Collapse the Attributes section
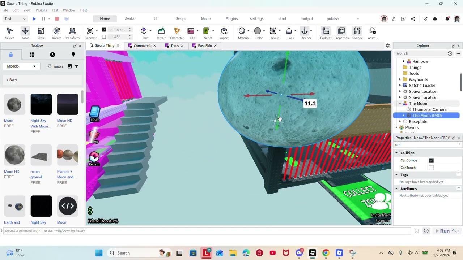Screen dimensions: 463x260 point(396,189)
